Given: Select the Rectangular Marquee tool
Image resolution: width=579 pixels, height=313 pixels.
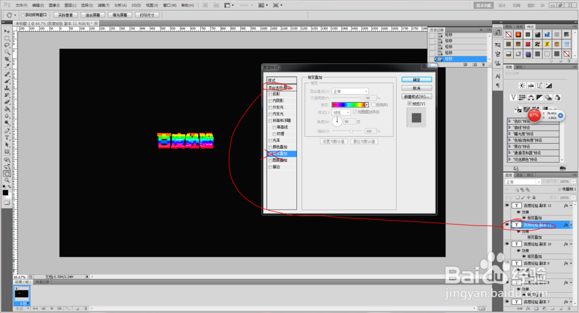Looking at the screenshot, I should pyautogui.click(x=7, y=38).
